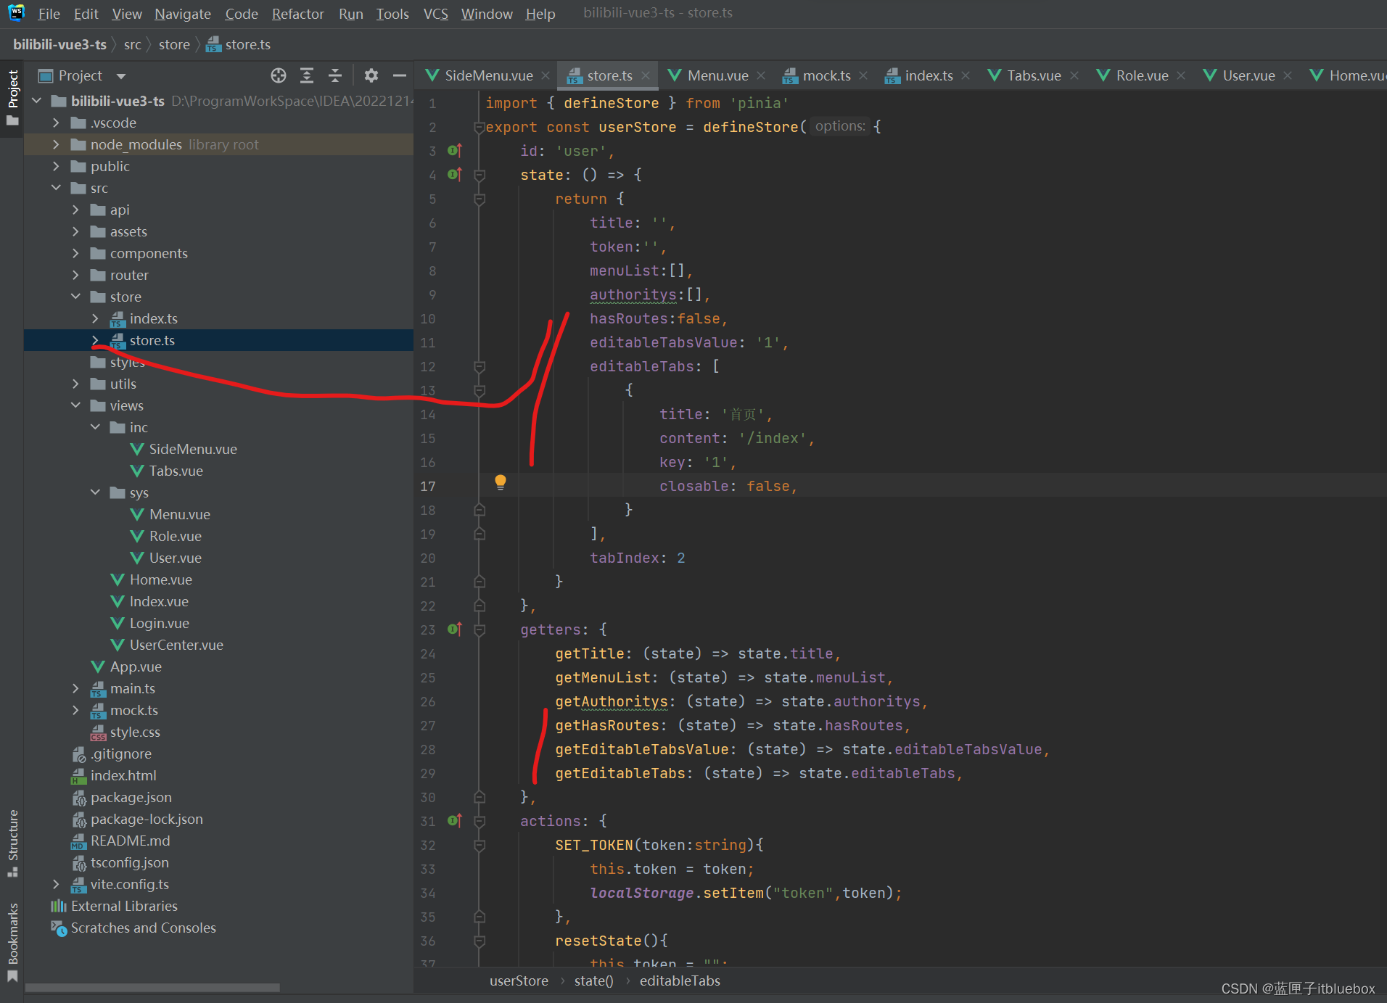1387x1003 pixels.
Task: Click the Collapse All icon in Project panel
Action: tap(335, 75)
